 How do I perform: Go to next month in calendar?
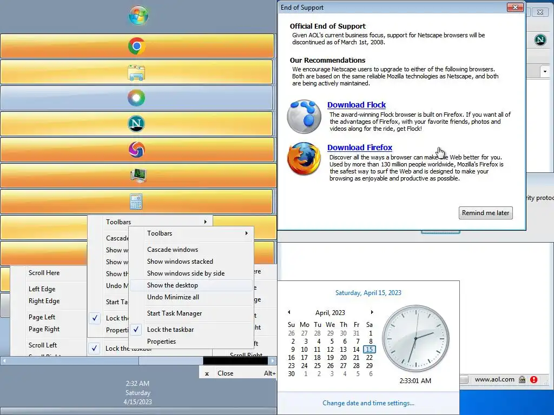coord(372,312)
